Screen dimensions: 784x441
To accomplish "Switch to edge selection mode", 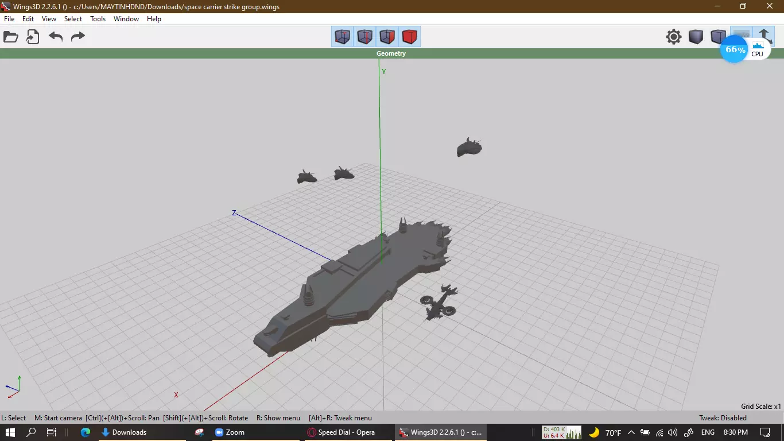I will point(365,37).
